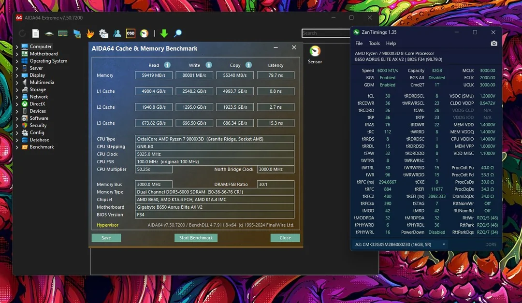Open ZenTimings File menu
The image size is (522, 303).
[359, 43]
